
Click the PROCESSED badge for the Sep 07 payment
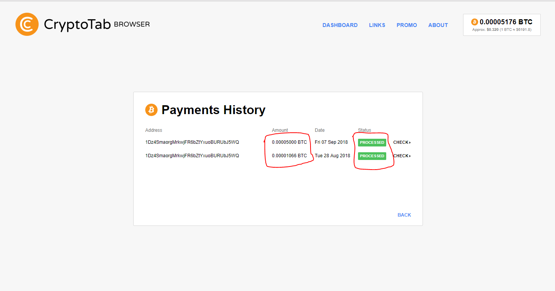[x=372, y=142]
